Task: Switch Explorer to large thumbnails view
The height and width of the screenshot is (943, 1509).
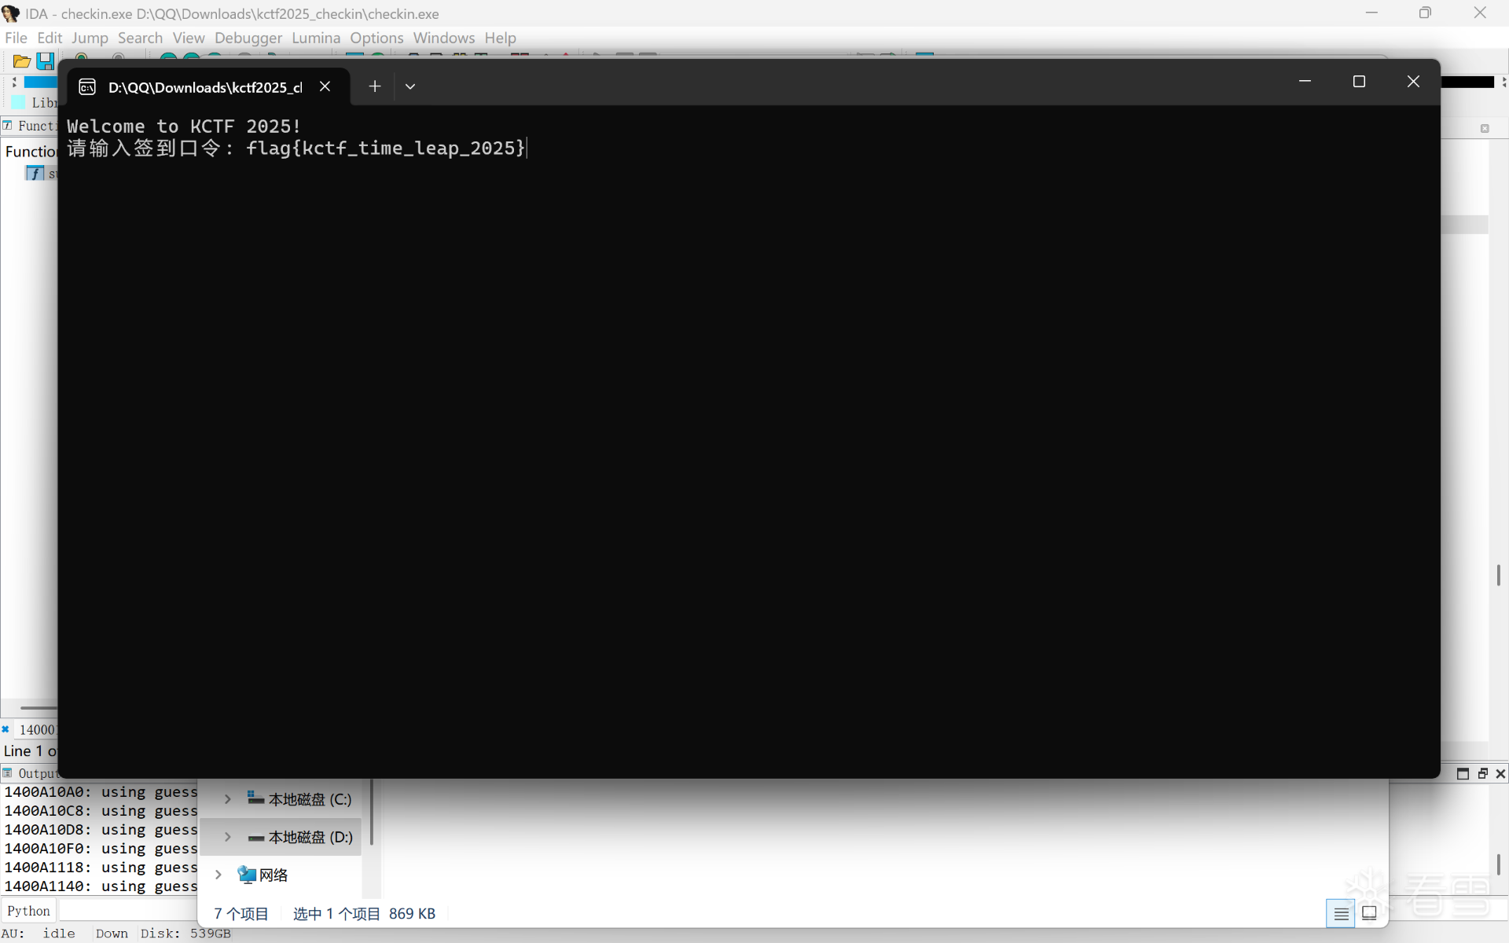Action: click(1369, 913)
